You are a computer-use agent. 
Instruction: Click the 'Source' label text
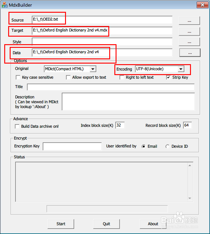pos(18,20)
